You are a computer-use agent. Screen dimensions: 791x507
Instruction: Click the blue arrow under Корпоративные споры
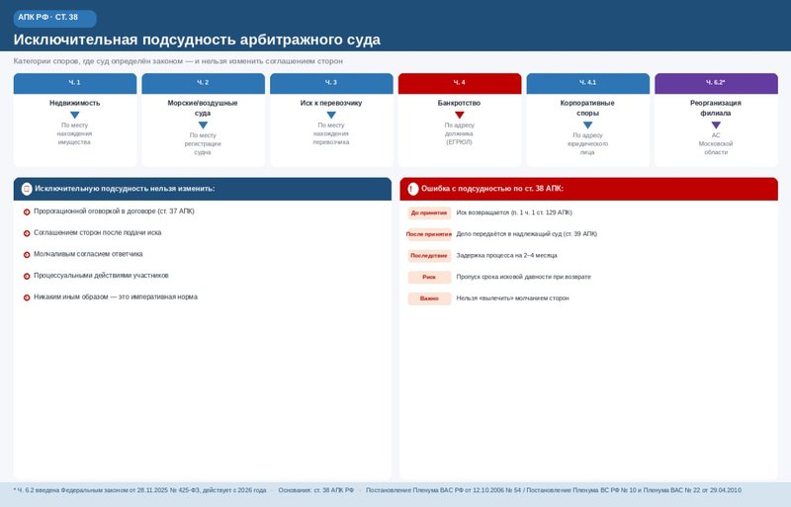(587, 126)
